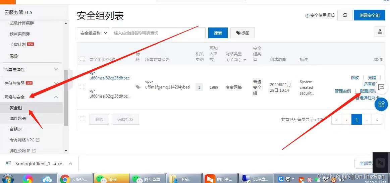Click the first-page « pagination button
390x183 pixels.
click(x=337, y=120)
